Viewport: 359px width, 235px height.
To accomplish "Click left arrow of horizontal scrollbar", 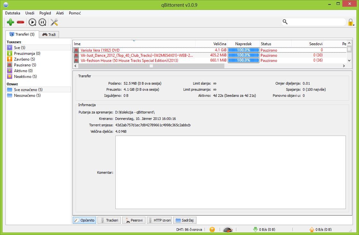I will pyautogui.click(x=76, y=66).
